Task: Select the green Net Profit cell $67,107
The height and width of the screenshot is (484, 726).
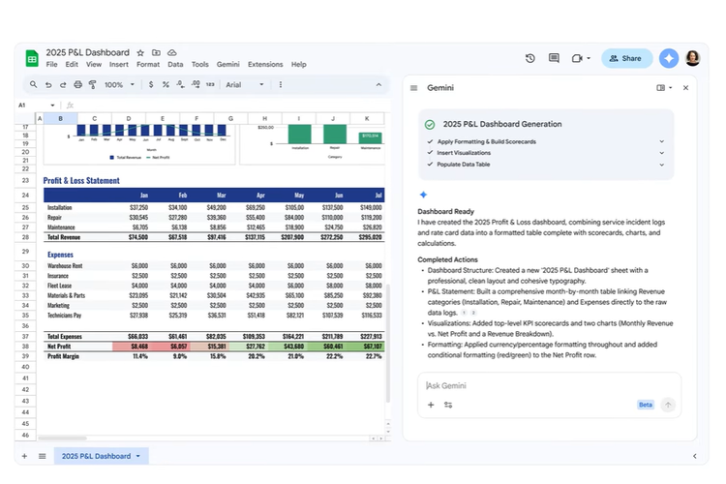Action: 365,347
